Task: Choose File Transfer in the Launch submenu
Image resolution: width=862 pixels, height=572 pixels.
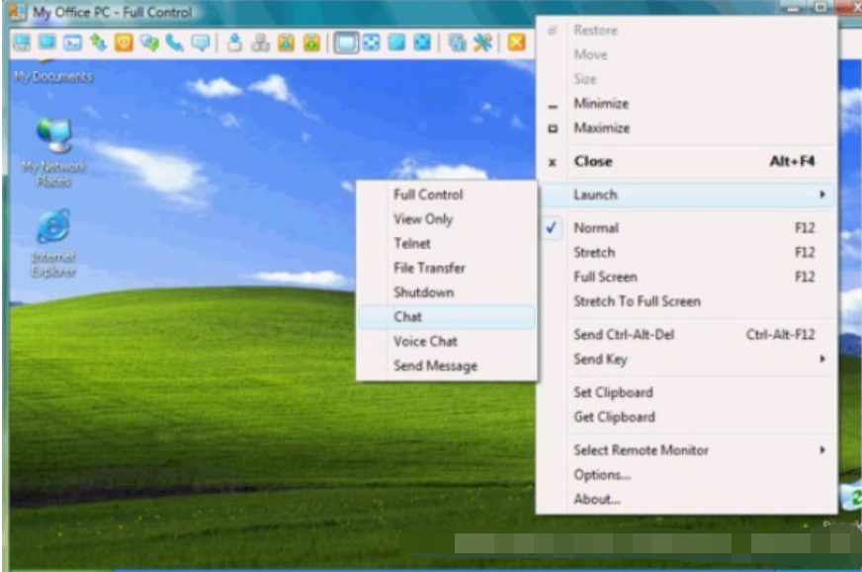Action: pos(429,268)
